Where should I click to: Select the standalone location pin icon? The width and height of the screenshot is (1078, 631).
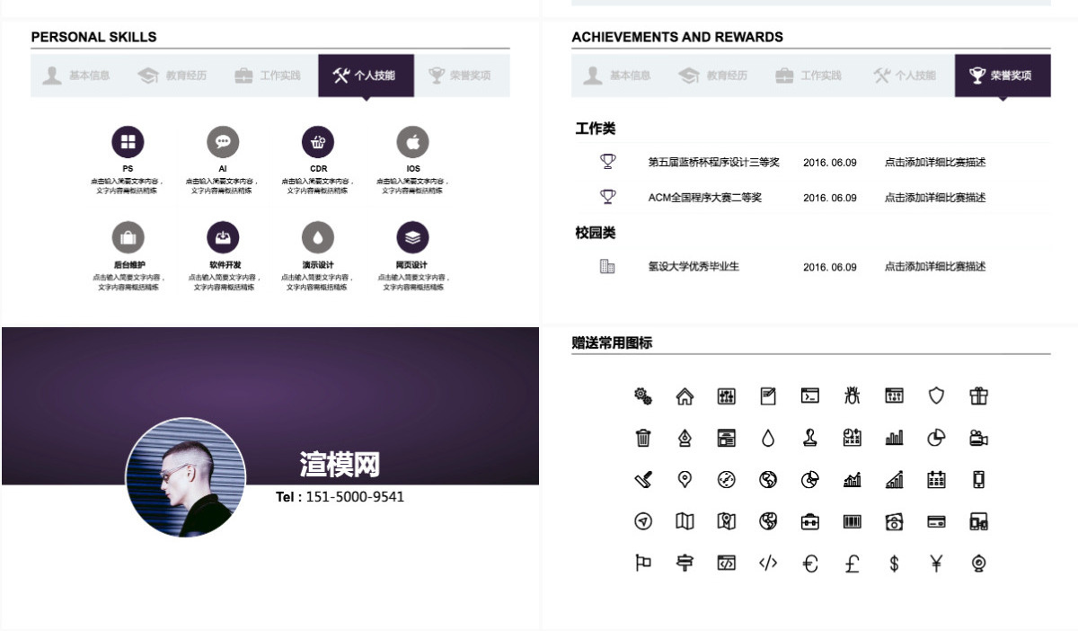[x=685, y=480]
